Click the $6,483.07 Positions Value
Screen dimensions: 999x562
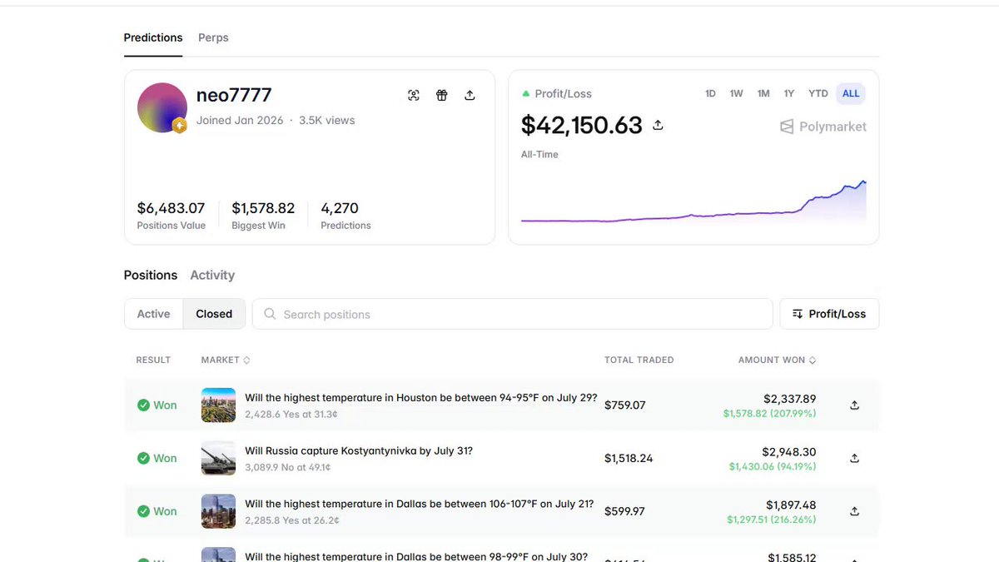click(x=171, y=208)
